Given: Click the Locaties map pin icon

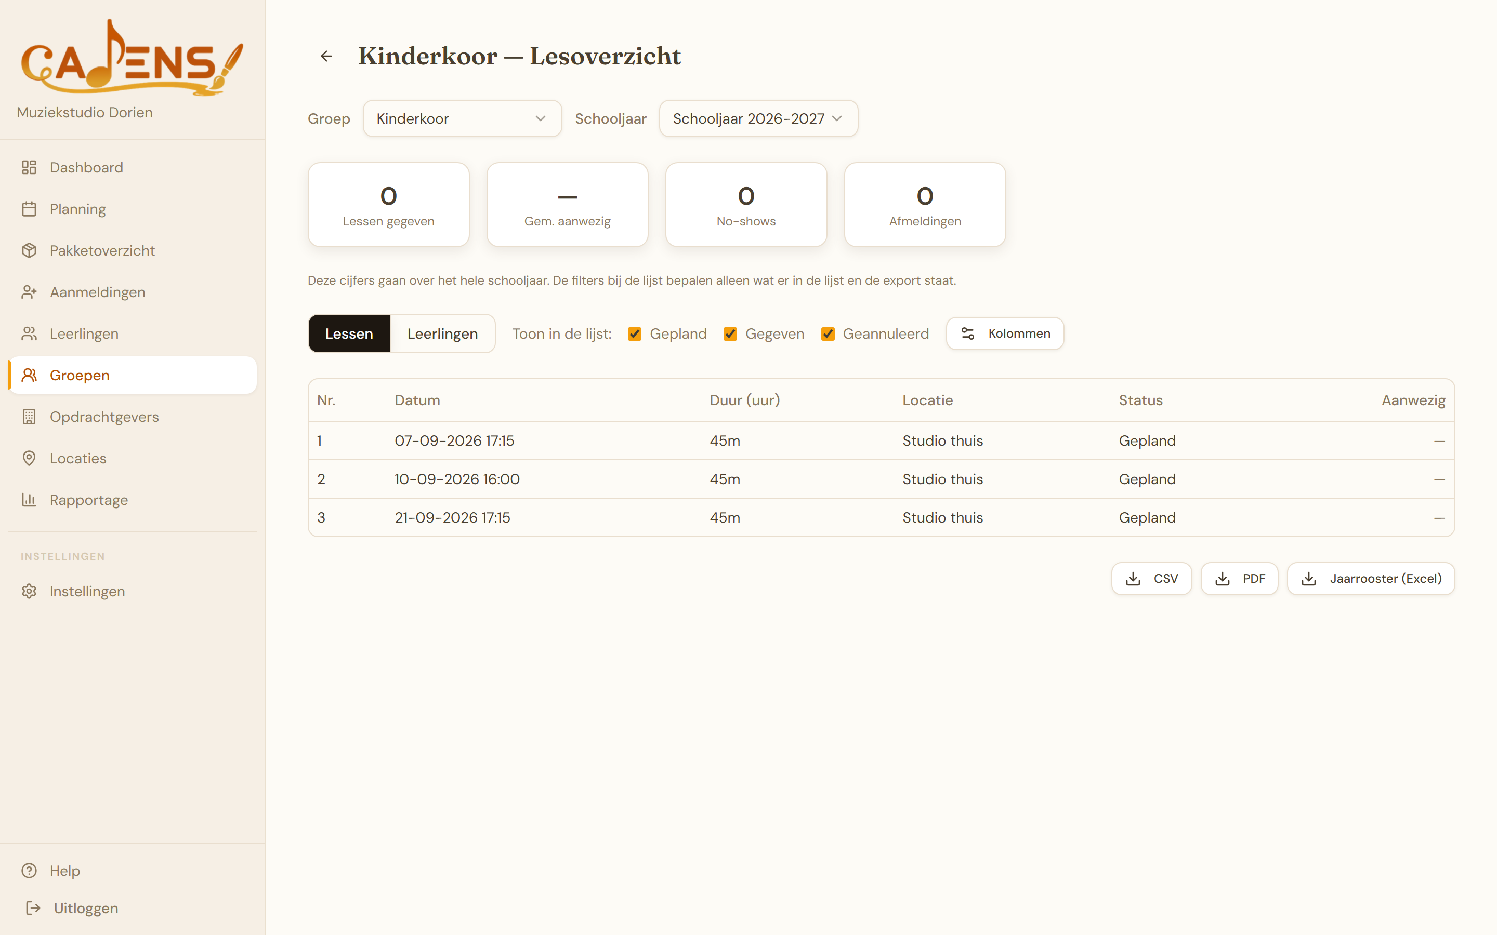Looking at the screenshot, I should [x=29, y=458].
